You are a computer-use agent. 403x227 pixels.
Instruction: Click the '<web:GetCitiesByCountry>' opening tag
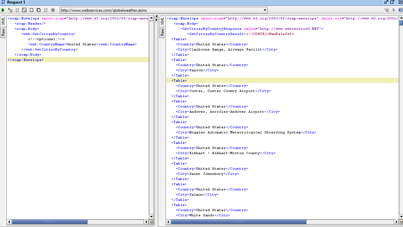point(48,34)
